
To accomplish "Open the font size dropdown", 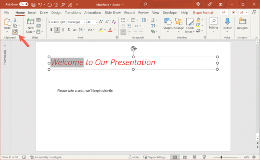I will (x=96, y=22).
